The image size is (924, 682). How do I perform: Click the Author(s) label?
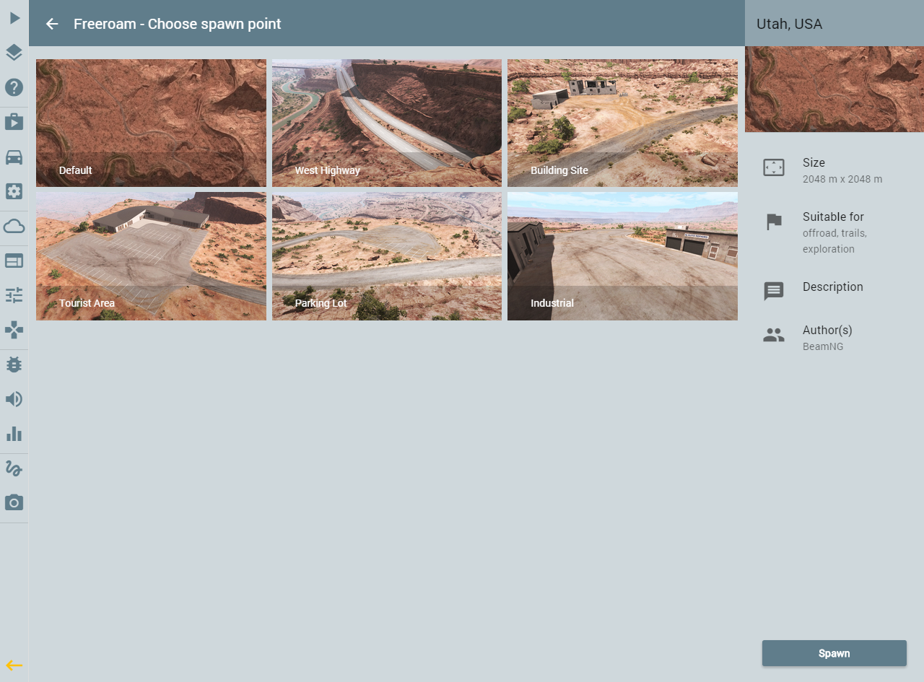point(827,330)
